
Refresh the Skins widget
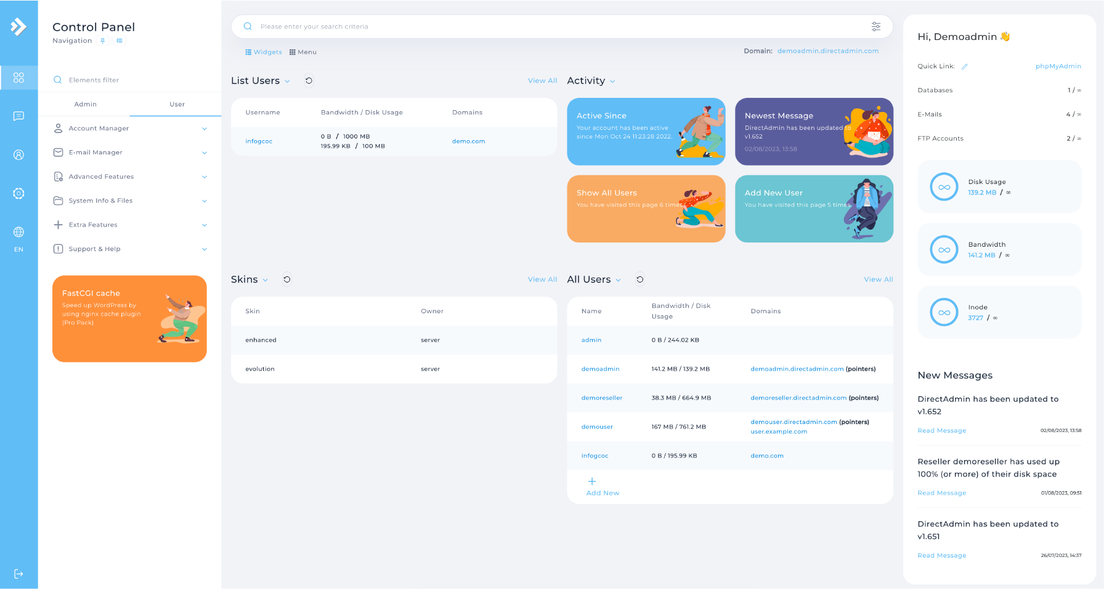tap(286, 279)
